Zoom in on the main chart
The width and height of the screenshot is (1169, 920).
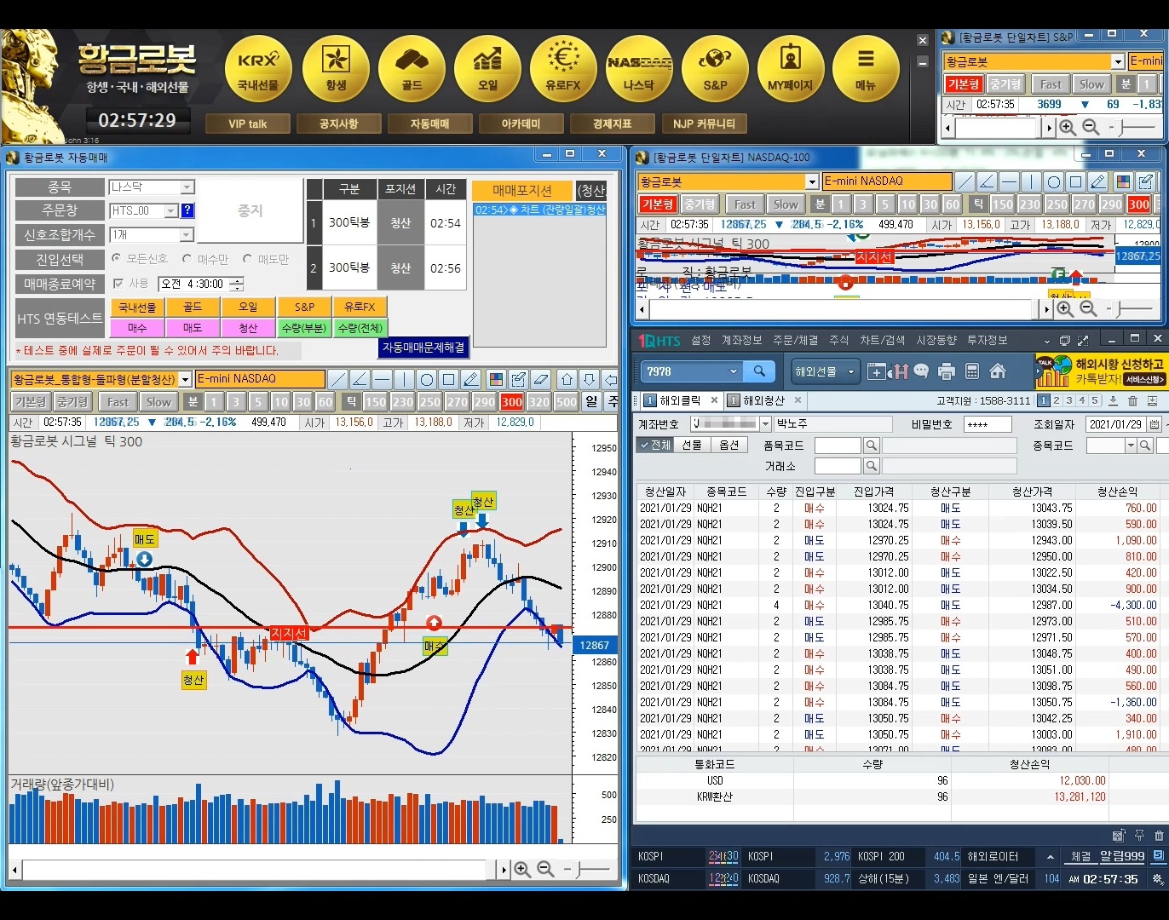[x=522, y=869]
